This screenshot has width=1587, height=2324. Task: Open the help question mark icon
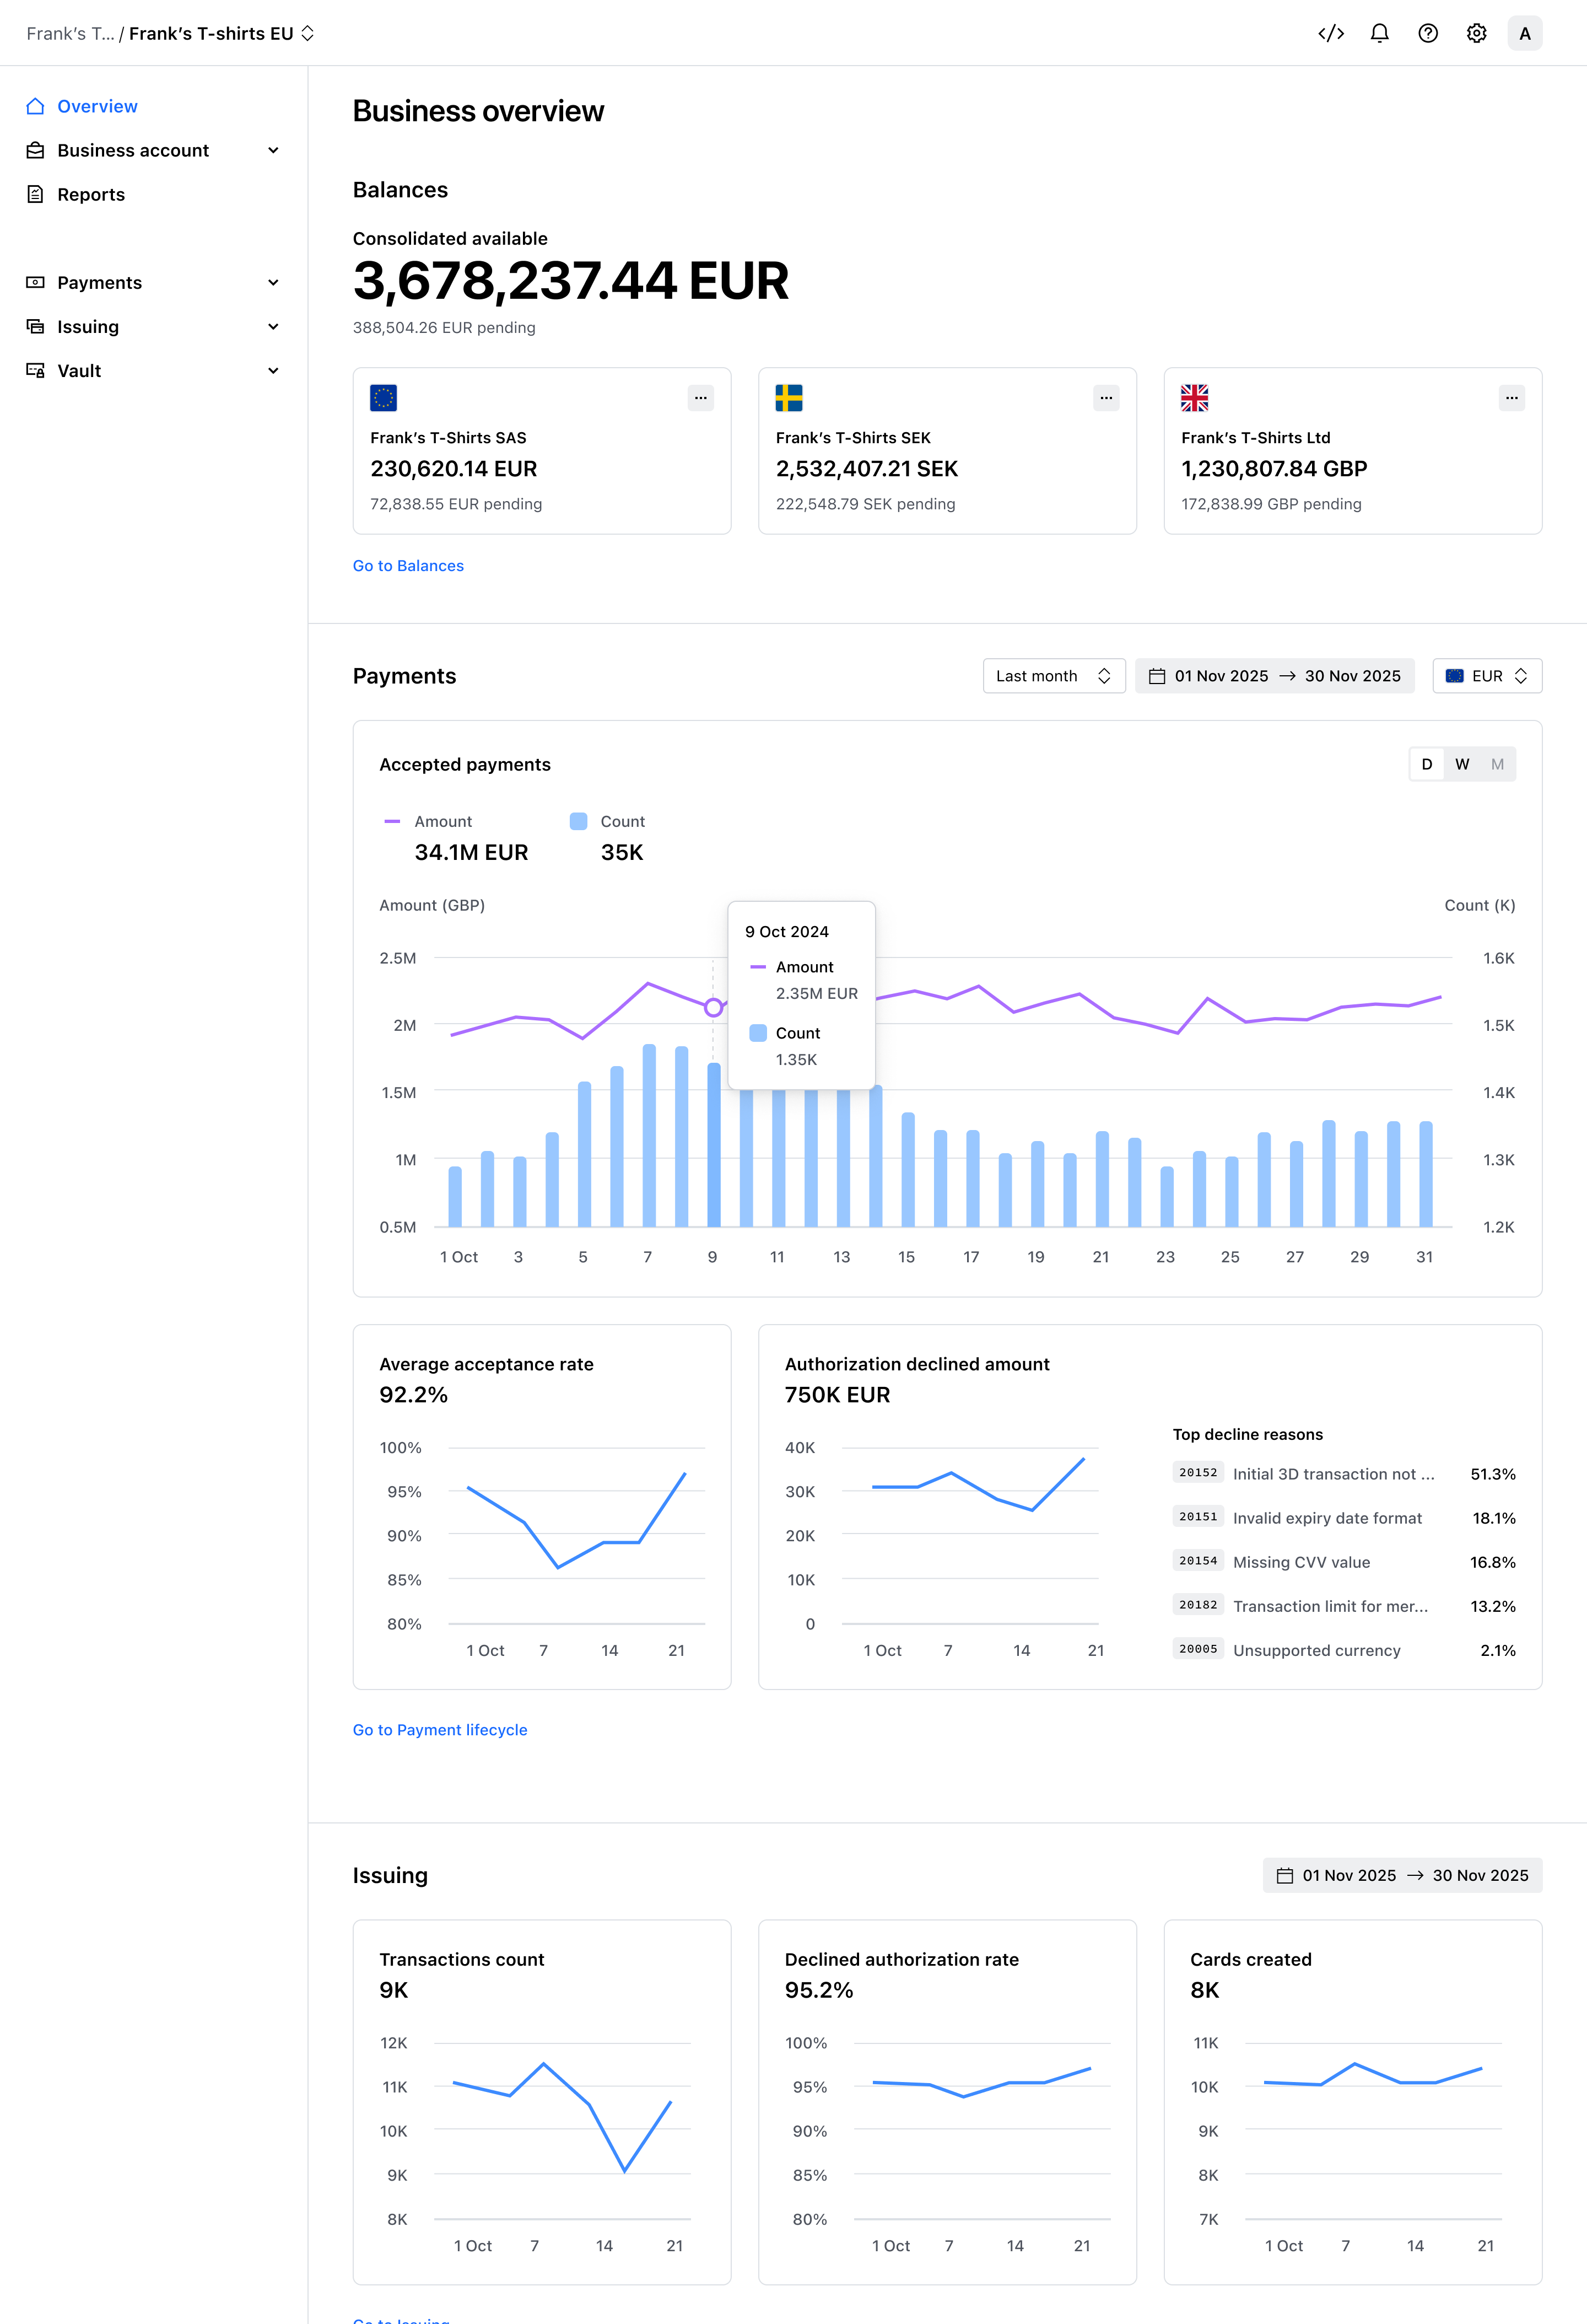pos(1428,33)
